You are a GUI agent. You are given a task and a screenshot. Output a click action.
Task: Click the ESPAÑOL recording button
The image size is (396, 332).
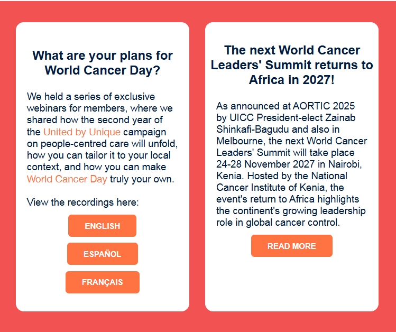click(102, 254)
